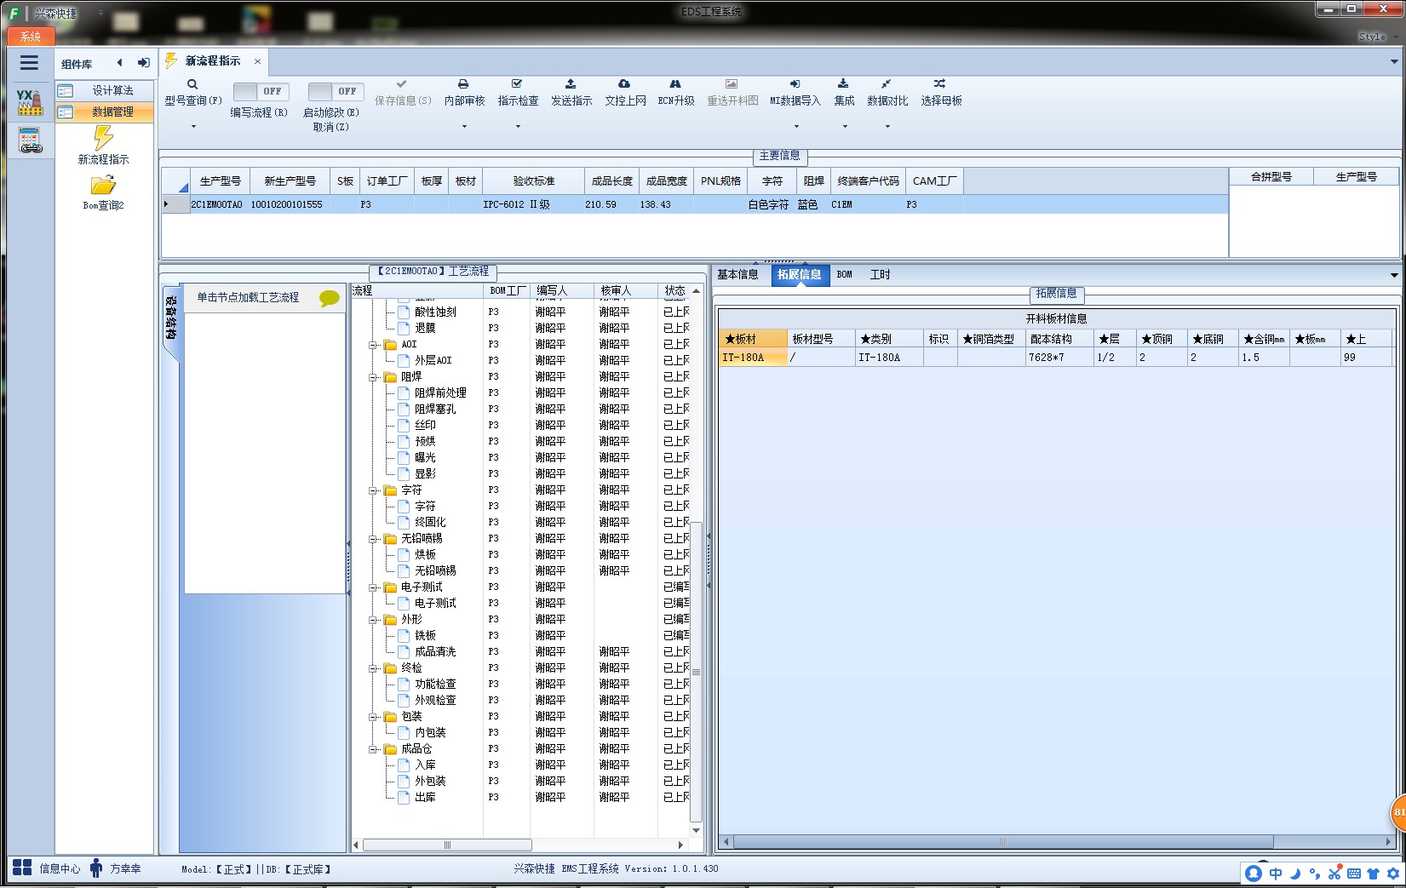The width and height of the screenshot is (1406, 888).
Task: Click the process tree vertical scrollbar
Action: tap(696, 672)
